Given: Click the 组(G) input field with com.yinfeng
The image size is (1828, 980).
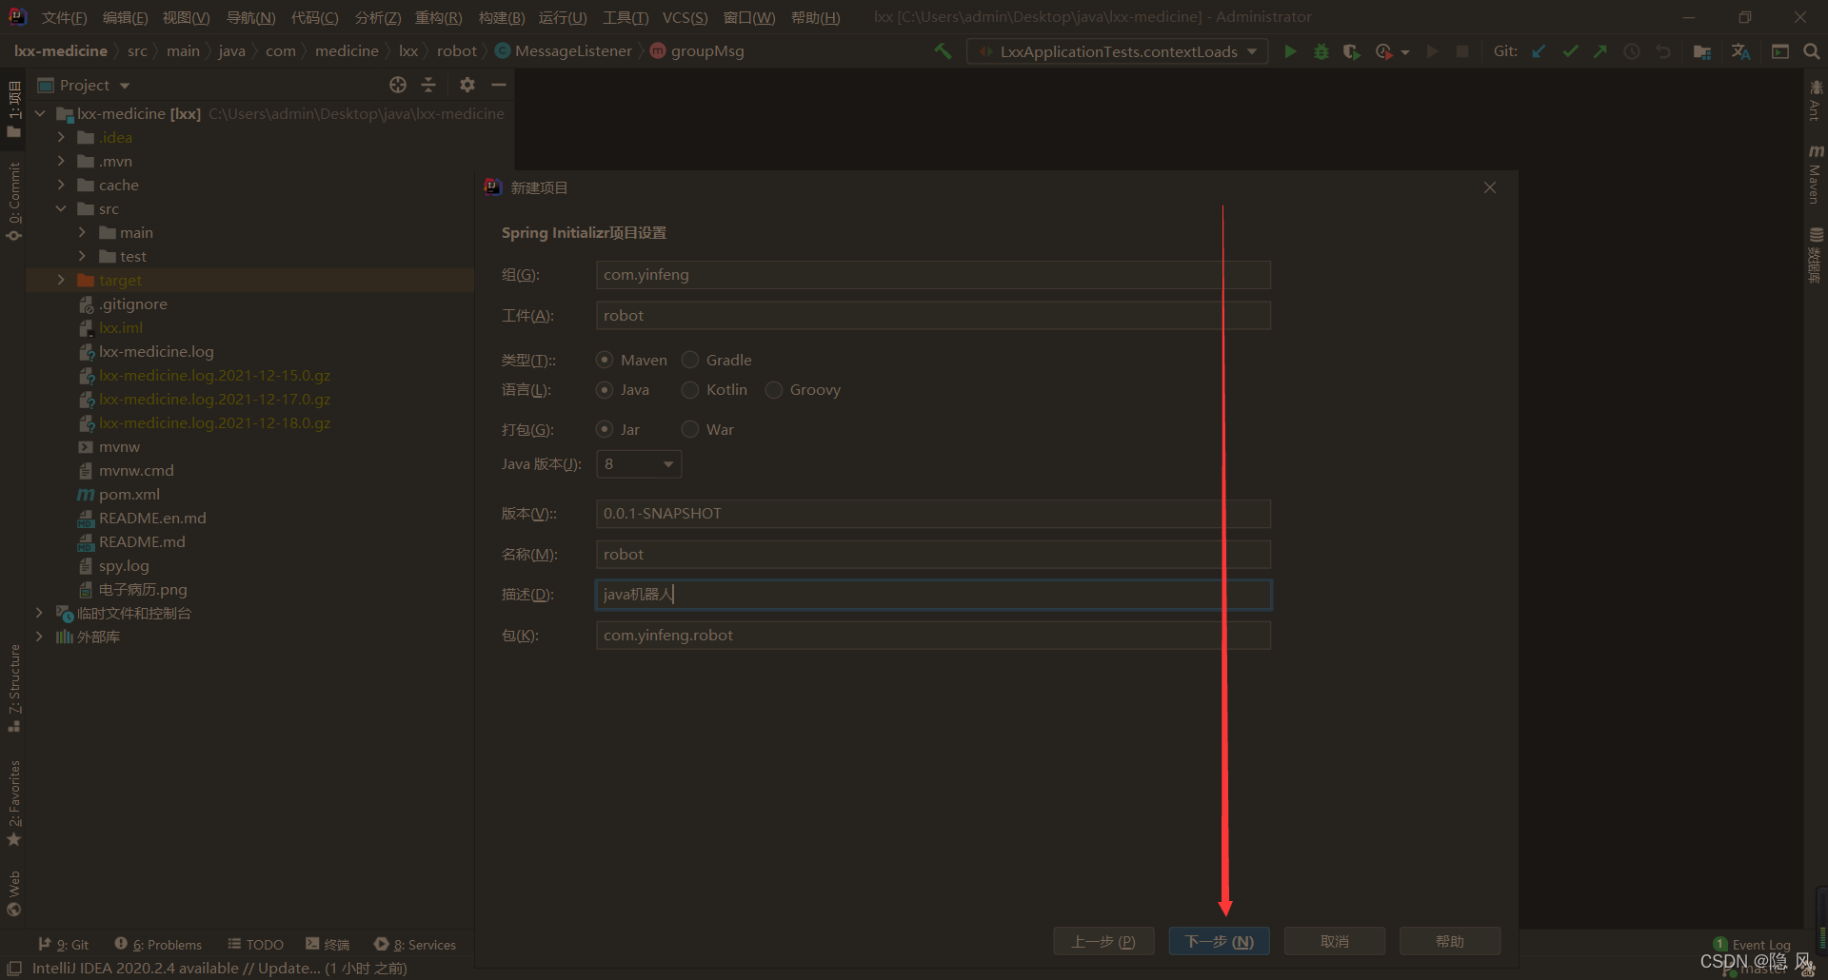Looking at the screenshot, I should tap(933, 275).
